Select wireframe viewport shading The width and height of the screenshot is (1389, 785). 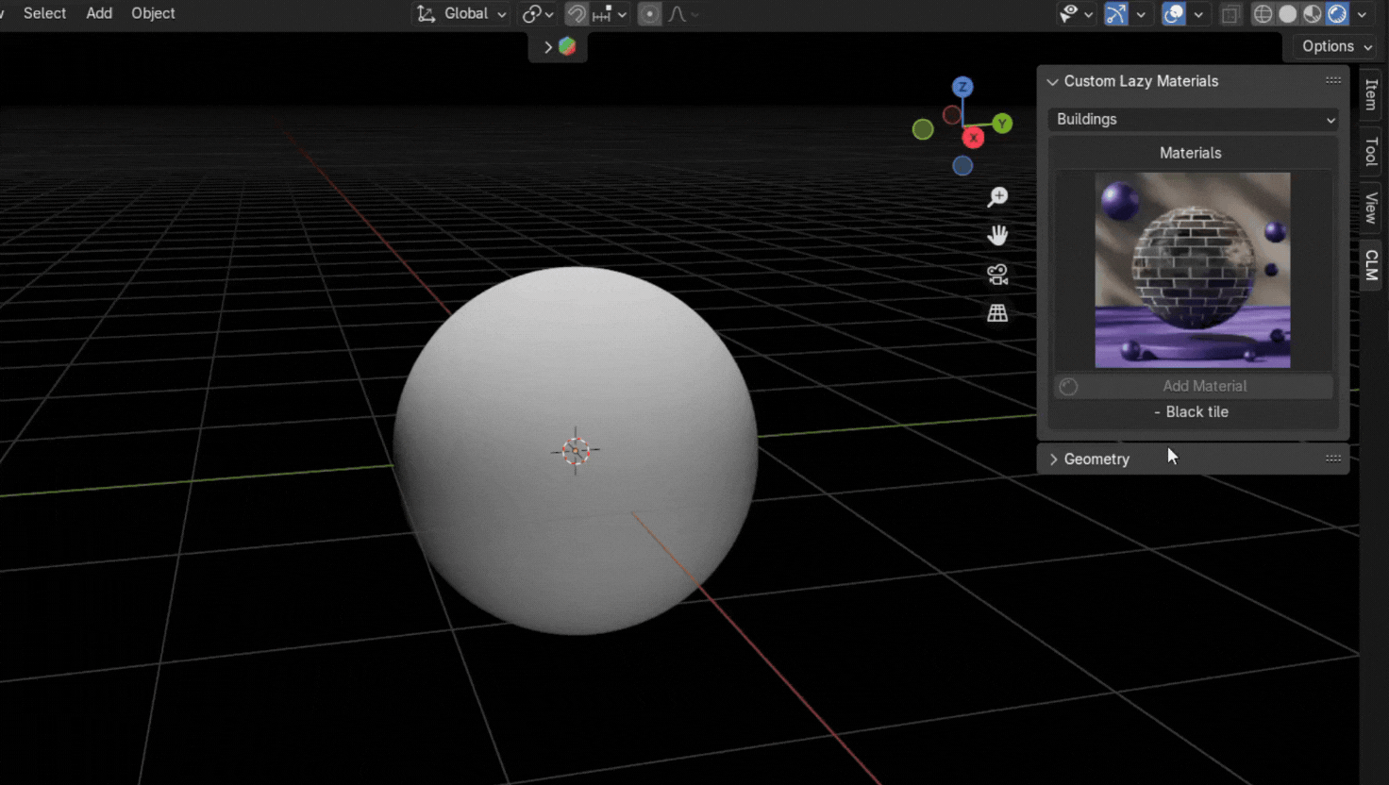coord(1263,14)
